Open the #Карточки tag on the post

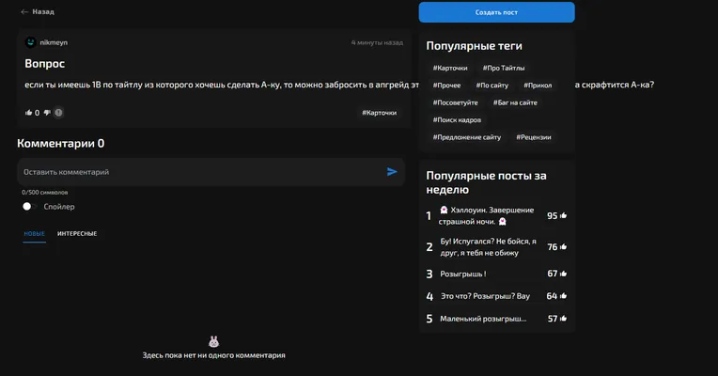tap(379, 113)
